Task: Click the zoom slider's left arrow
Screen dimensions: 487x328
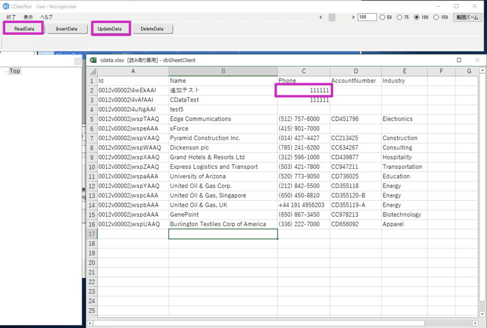Action: click(x=321, y=17)
